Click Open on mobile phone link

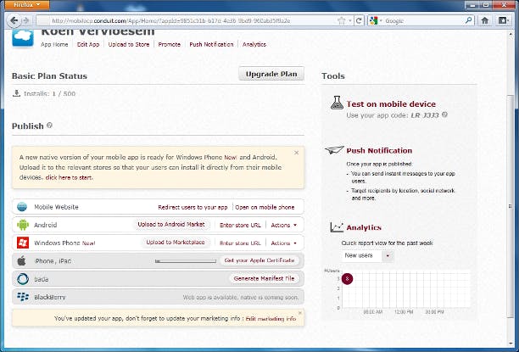[265, 207]
